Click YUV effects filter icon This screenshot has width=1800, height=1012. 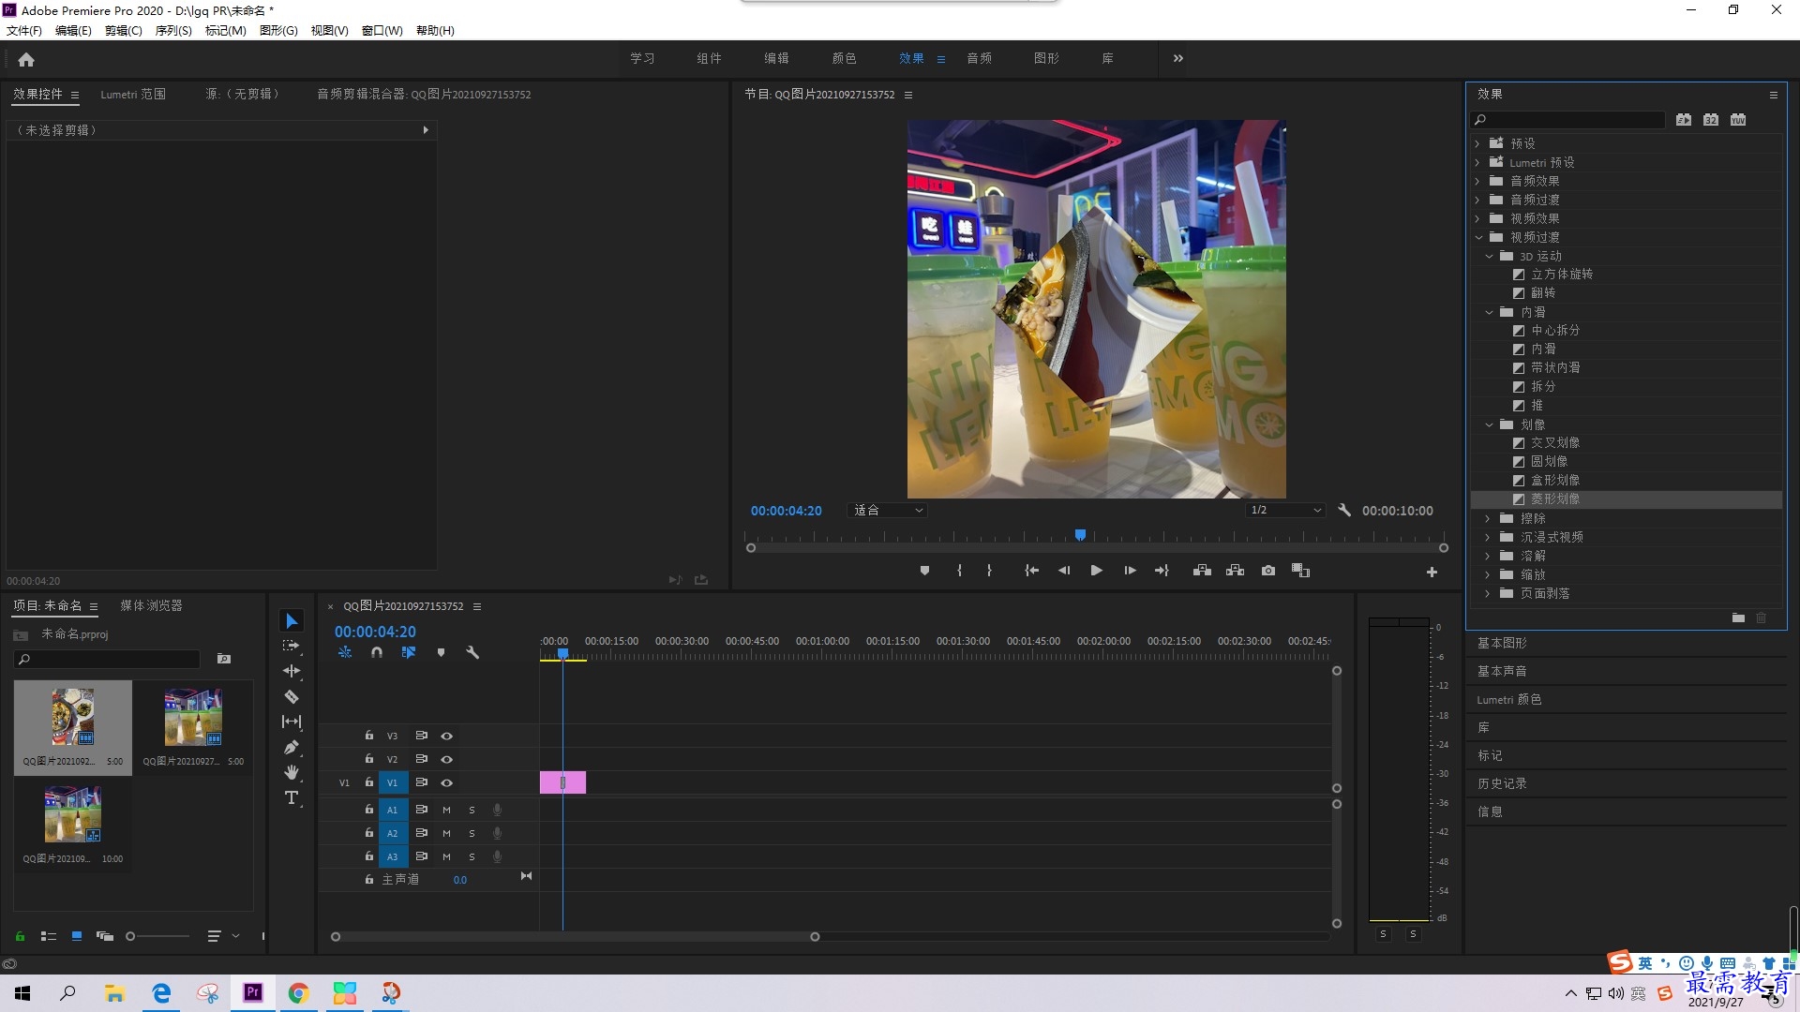pyautogui.click(x=1738, y=120)
